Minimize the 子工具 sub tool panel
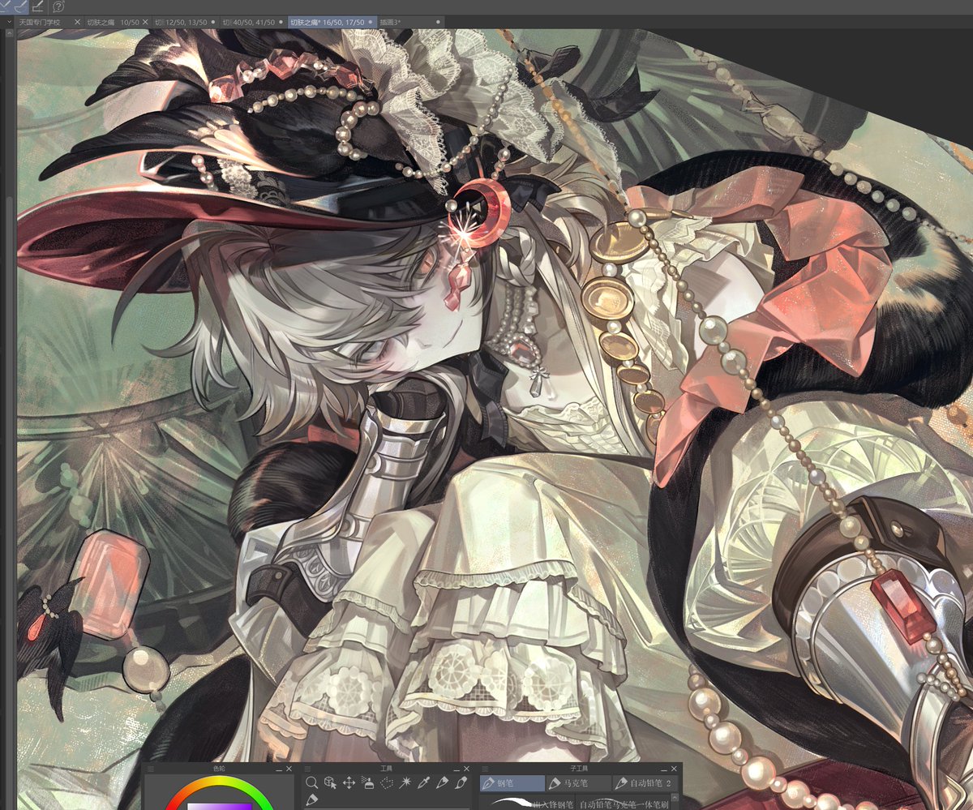Viewport: 973px width, 810px height. click(x=663, y=769)
